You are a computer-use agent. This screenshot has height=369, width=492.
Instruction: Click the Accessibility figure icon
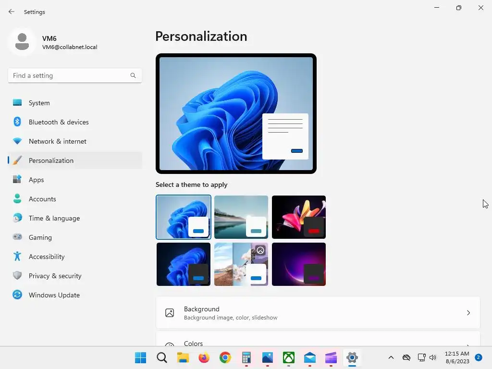pos(17,257)
